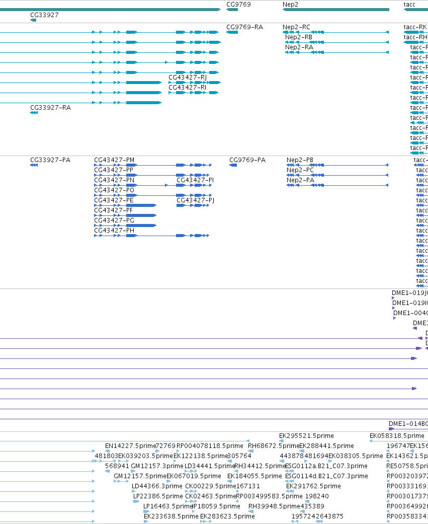
Task: Select EST RH68672.5prime
Action: coord(274,446)
